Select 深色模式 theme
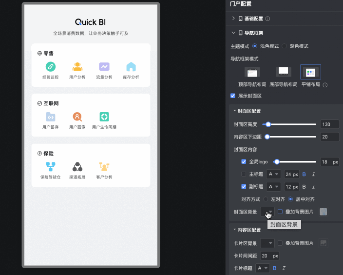Screen dimensions: 343x275 point(285,46)
